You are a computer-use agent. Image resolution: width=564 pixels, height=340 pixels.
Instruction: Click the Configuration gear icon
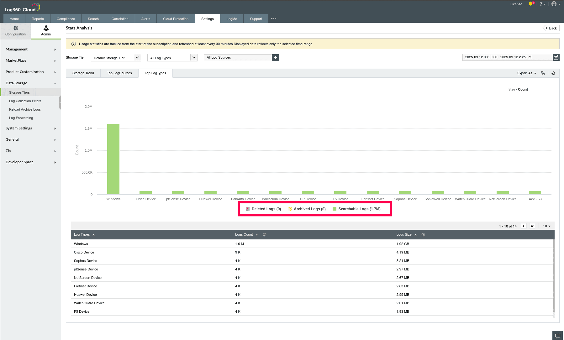(x=15, y=28)
